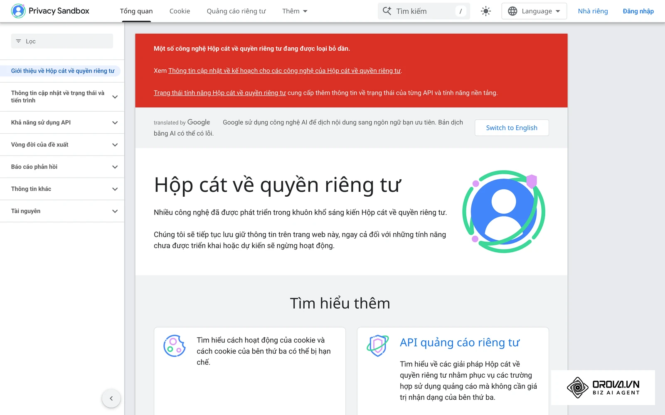Click the cookie icon in the cookie card
The height and width of the screenshot is (415, 665).
click(x=175, y=346)
